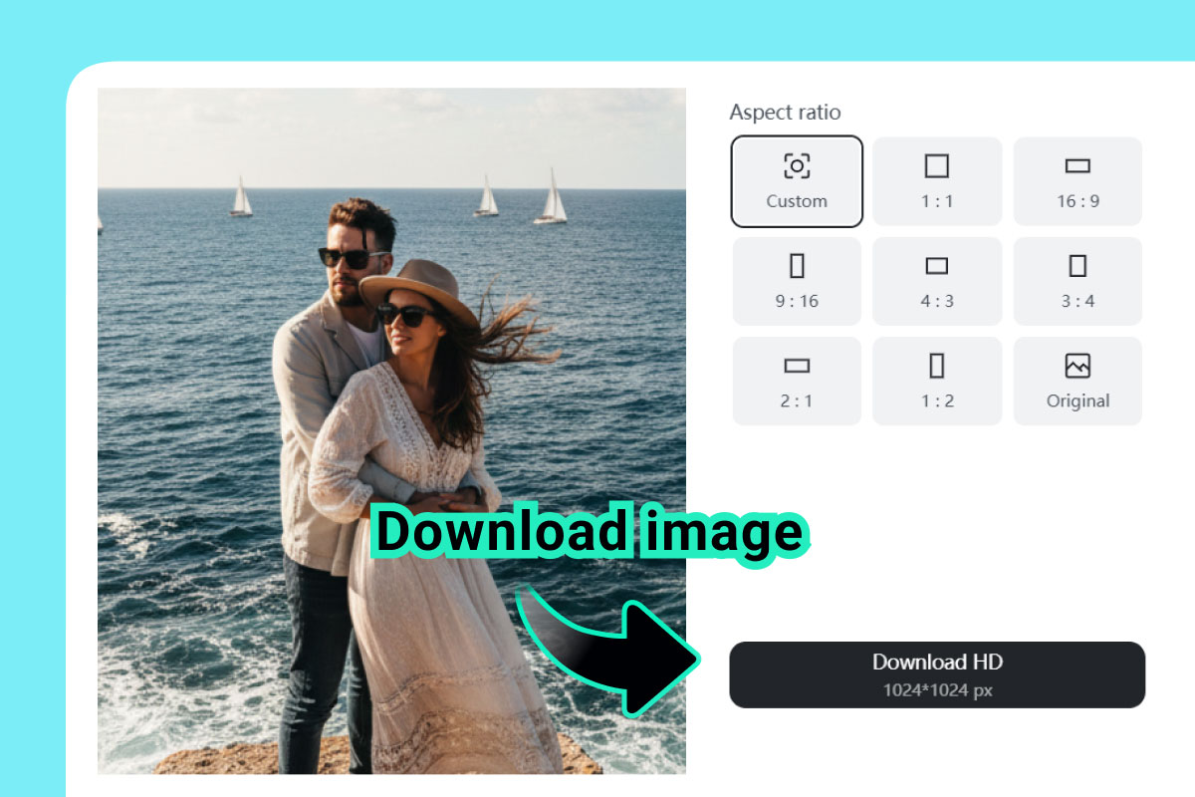The height and width of the screenshot is (797, 1195).
Task: Select the 9:16 ratio label text
Action: [796, 300]
